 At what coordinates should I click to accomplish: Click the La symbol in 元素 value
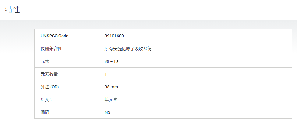click(116, 61)
